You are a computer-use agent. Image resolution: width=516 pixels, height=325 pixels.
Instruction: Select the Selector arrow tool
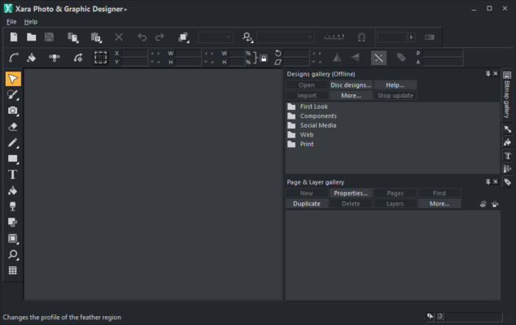click(x=13, y=79)
